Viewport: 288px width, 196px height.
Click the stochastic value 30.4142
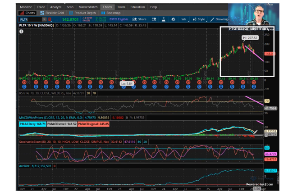(116, 142)
